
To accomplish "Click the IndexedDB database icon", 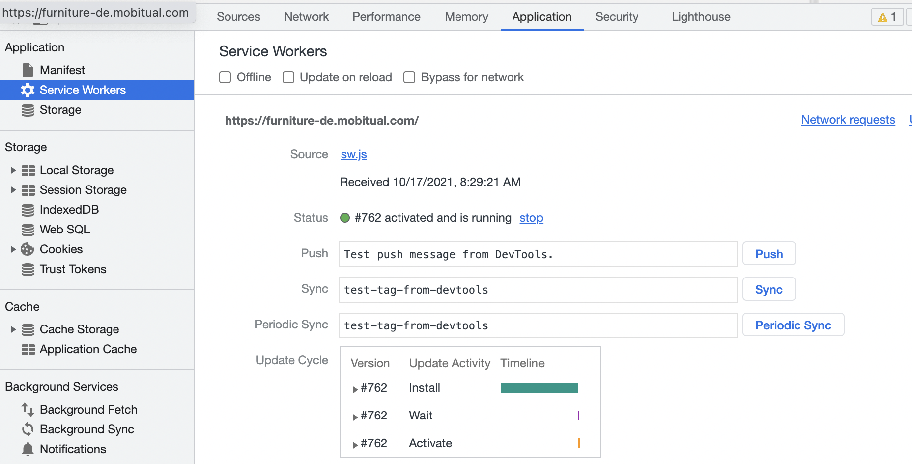I will [x=28, y=209].
